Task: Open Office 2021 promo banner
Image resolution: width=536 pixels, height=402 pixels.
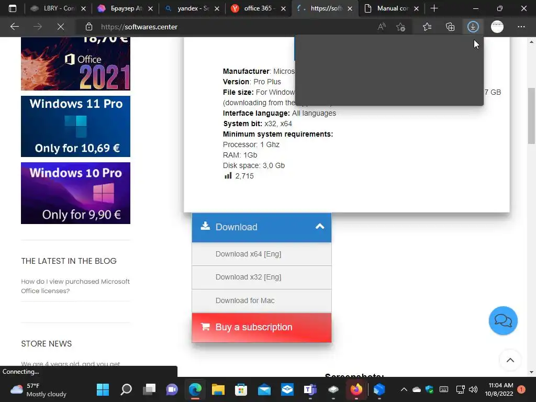Action: point(75,63)
